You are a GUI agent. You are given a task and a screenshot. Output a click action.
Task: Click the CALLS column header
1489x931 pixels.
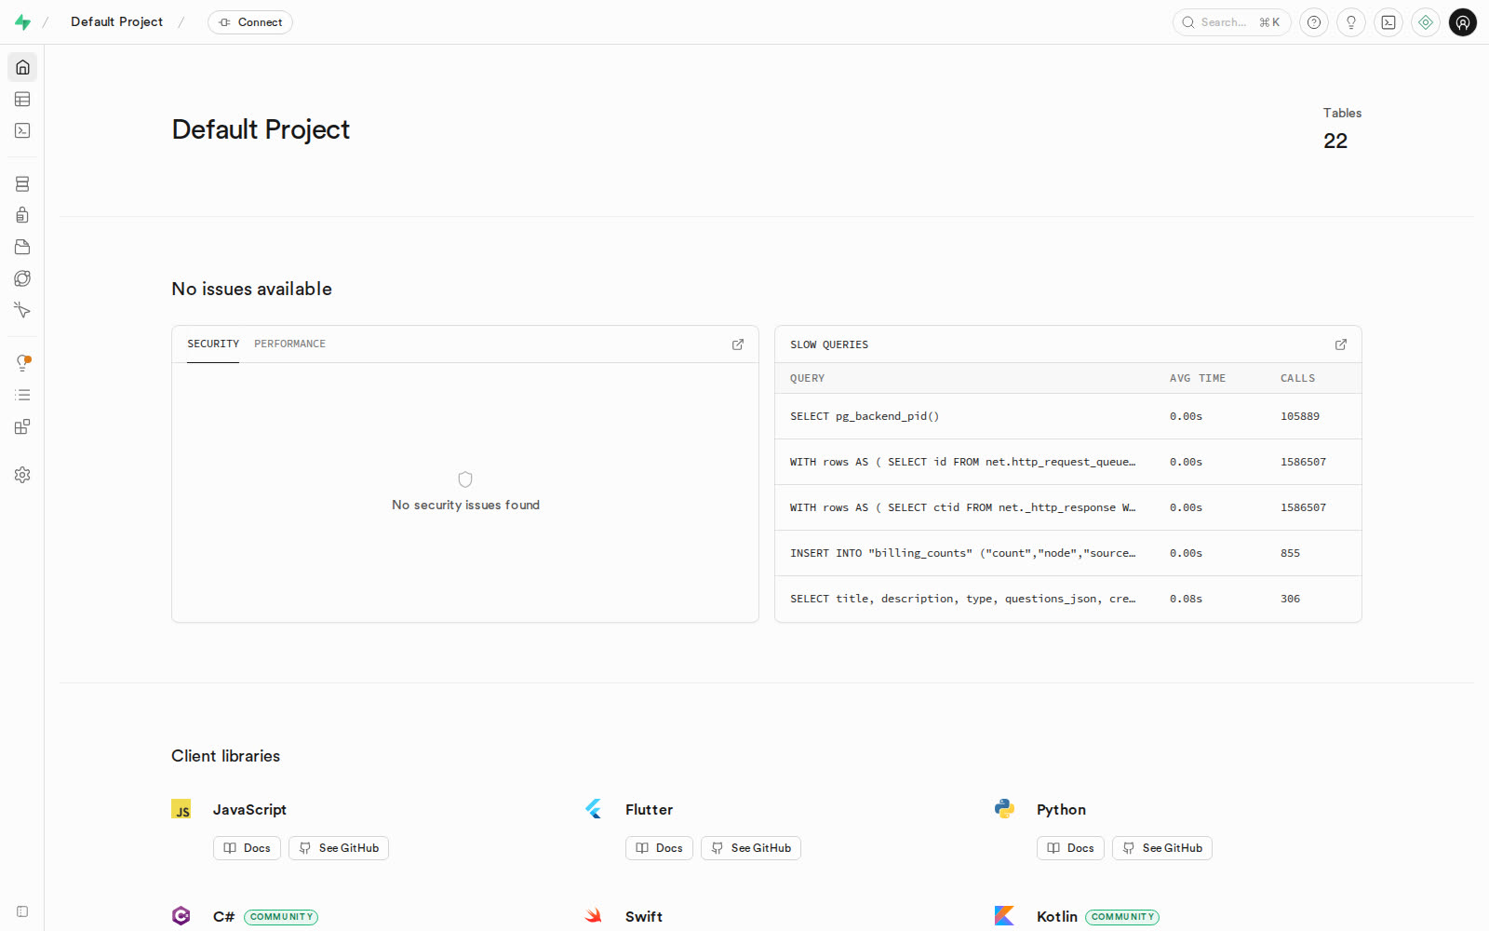1298,378
